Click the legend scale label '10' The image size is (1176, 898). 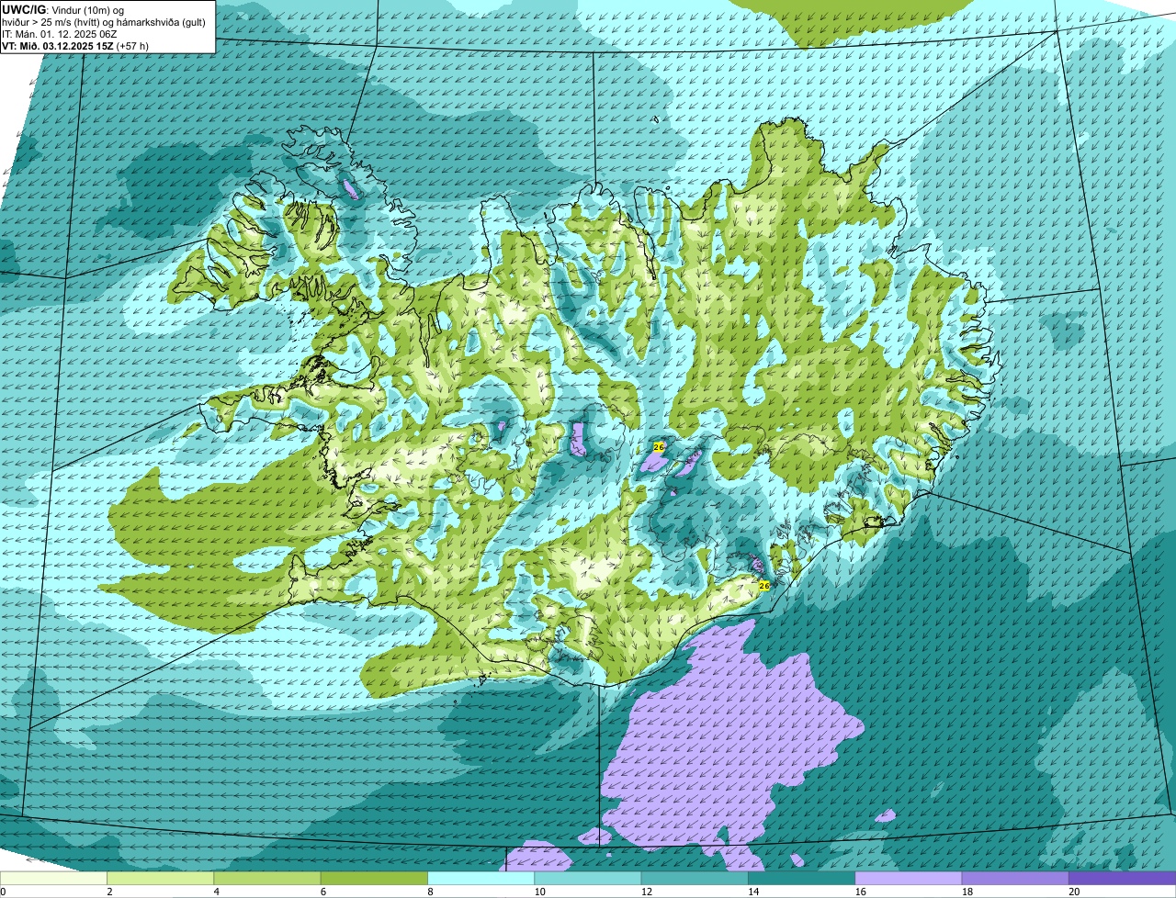pyautogui.click(x=539, y=892)
